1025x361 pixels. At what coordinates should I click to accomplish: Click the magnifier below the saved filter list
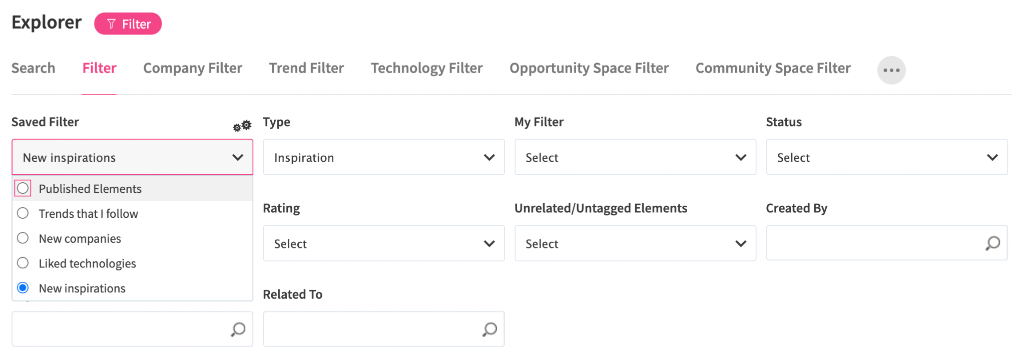coord(237,329)
